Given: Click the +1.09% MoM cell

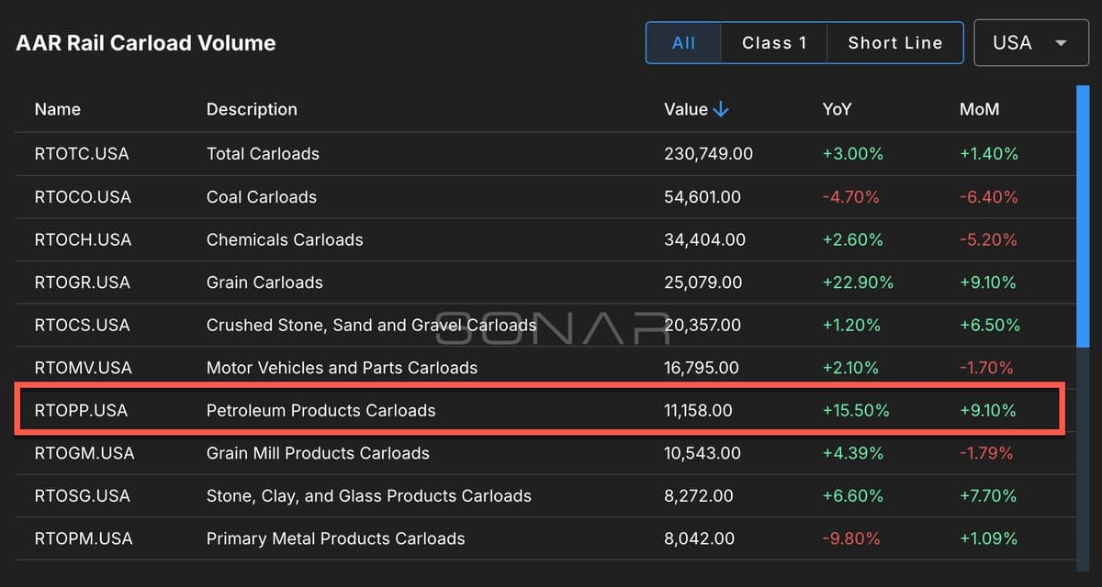Looking at the screenshot, I should (988, 538).
